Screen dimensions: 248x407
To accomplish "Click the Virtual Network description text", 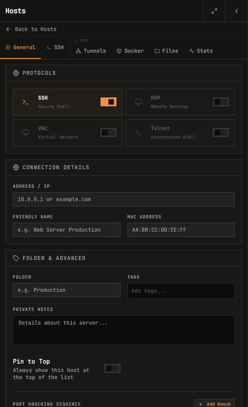I will [x=58, y=137].
